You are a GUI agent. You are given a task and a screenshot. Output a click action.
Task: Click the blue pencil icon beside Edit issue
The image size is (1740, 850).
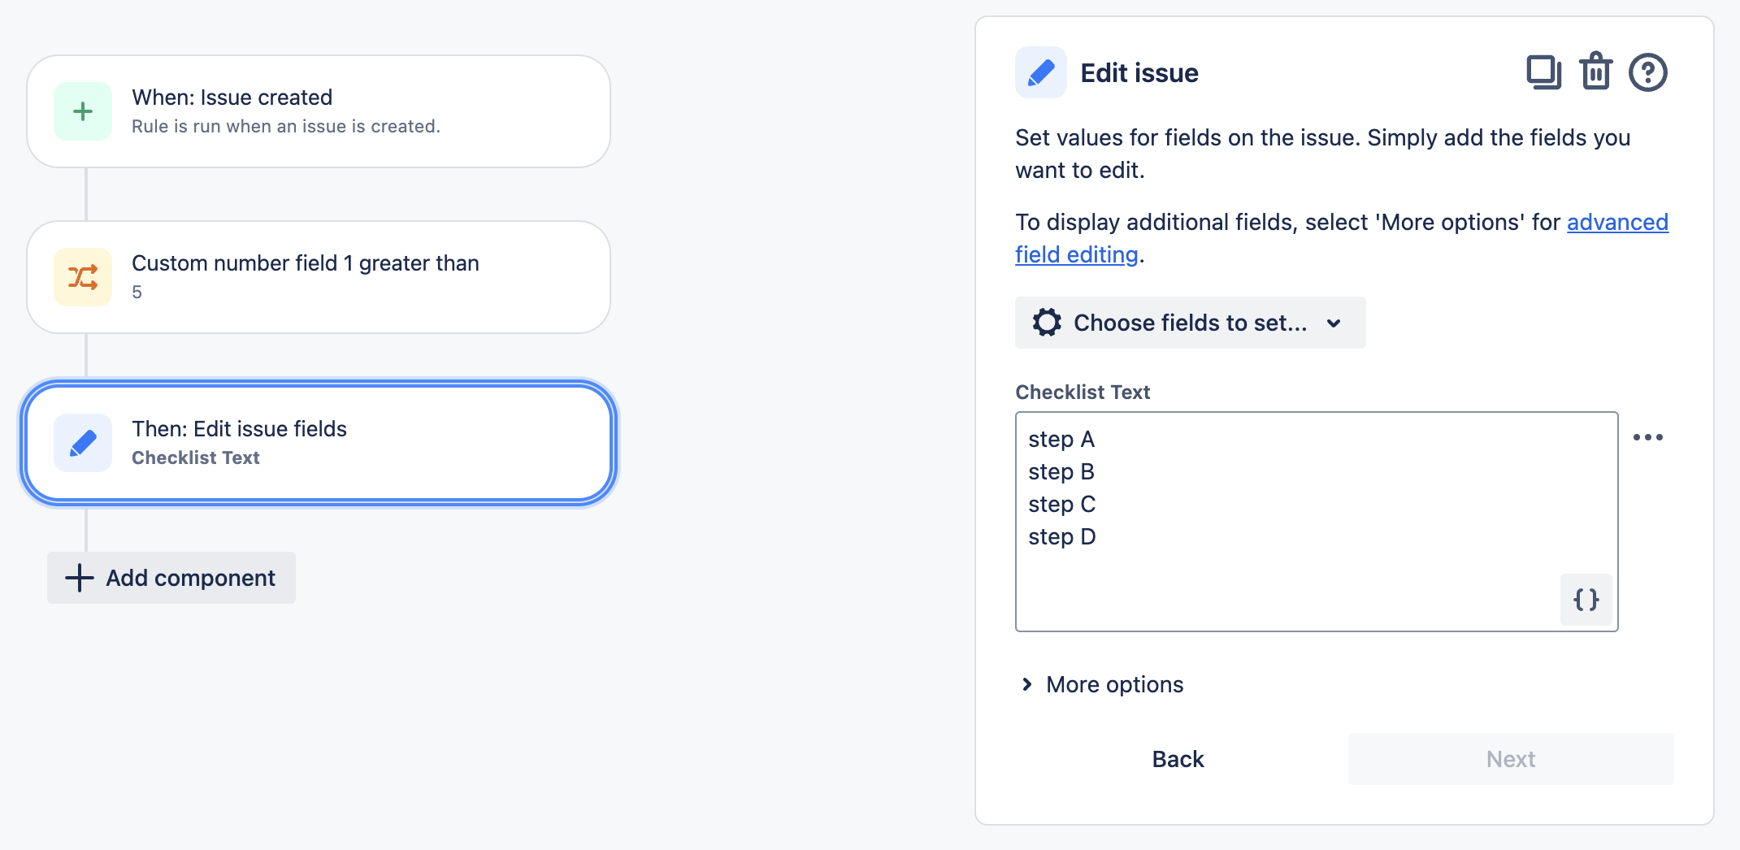pyautogui.click(x=1040, y=72)
